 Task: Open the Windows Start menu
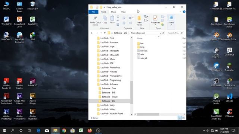(x=4, y=130)
